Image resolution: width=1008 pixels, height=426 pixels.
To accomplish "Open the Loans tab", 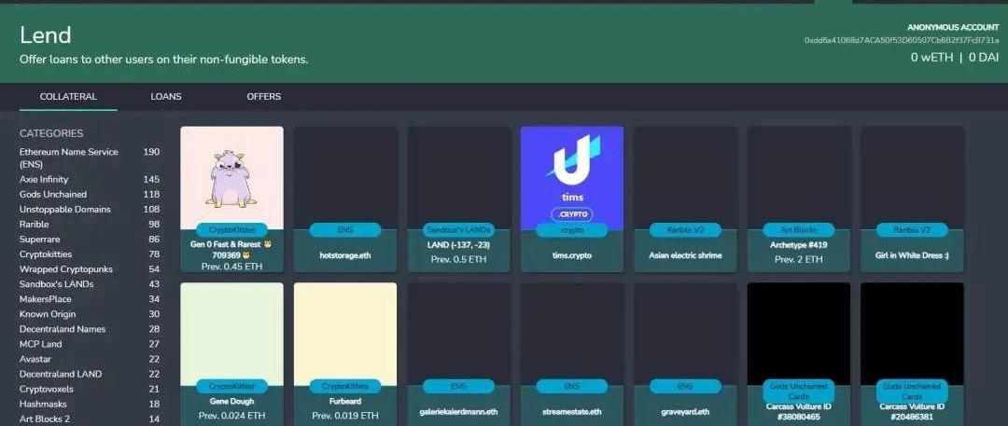I will 166,96.
